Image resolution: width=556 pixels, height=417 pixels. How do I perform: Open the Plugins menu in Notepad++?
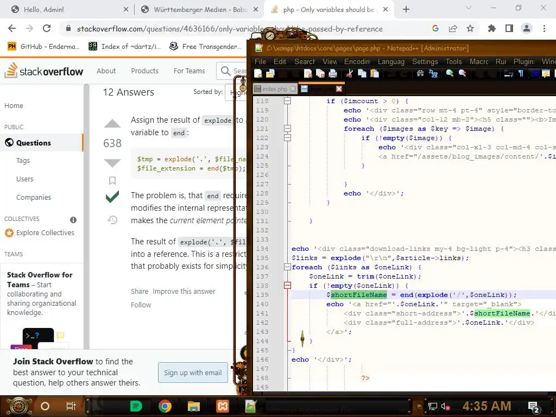point(524,62)
